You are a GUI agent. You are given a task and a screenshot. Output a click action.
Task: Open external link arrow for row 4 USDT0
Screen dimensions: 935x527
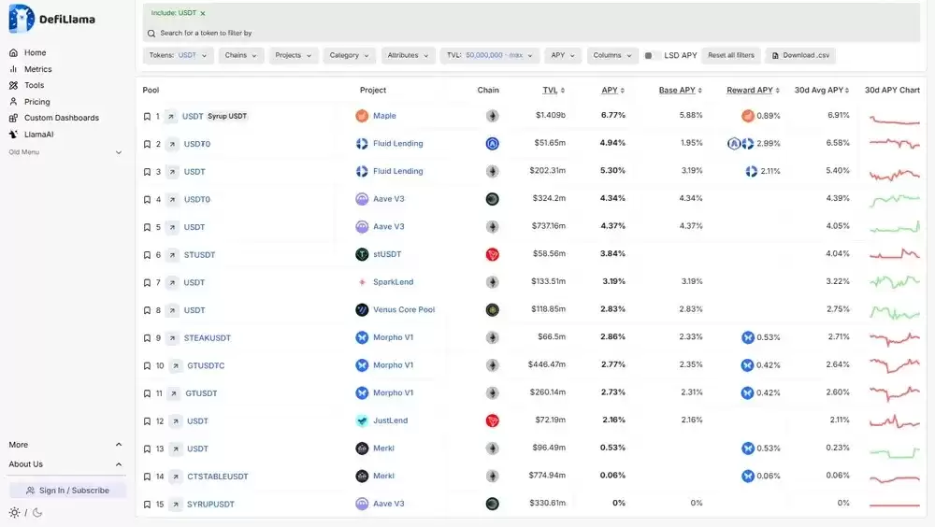(x=172, y=199)
